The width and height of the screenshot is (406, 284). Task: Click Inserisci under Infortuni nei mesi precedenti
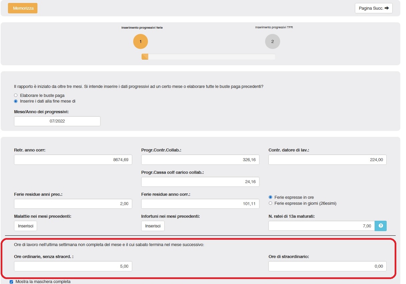click(153, 226)
